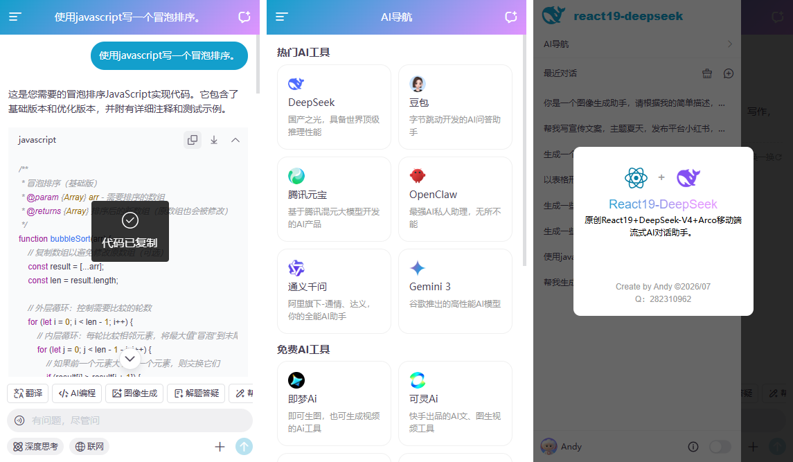Clear recent chats with trash icon
The width and height of the screenshot is (793, 462).
tap(707, 73)
